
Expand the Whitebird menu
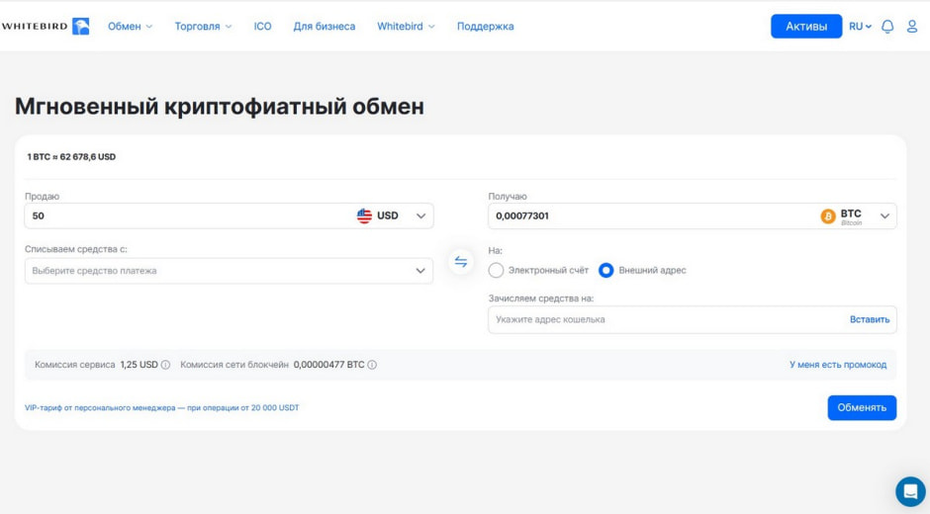pos(406,26)
